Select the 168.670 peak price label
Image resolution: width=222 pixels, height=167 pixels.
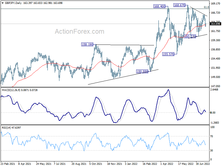click(180, 5)
